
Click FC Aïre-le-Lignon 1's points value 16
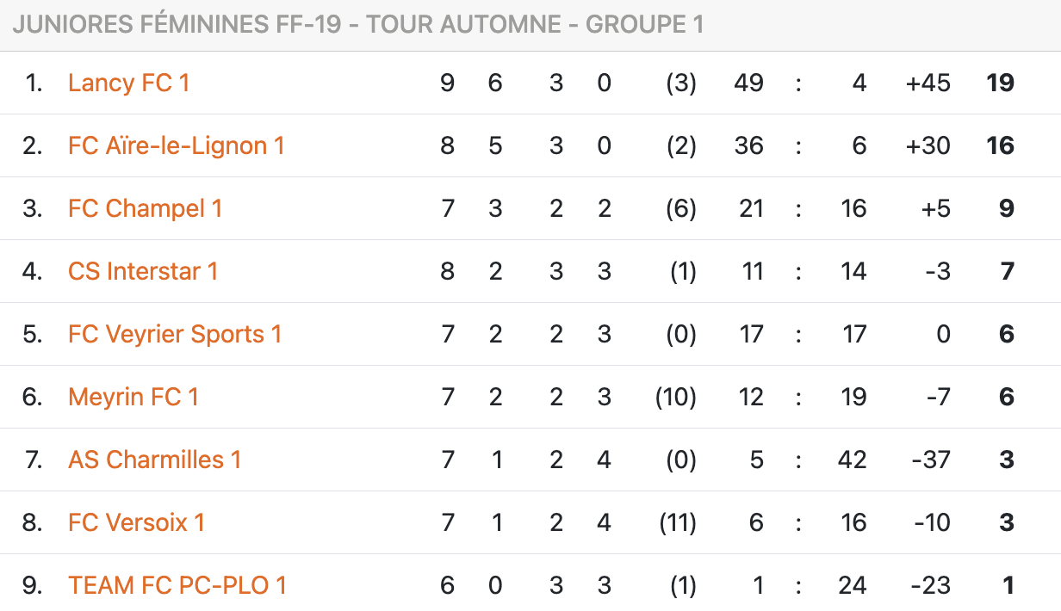coord(1000,145)
